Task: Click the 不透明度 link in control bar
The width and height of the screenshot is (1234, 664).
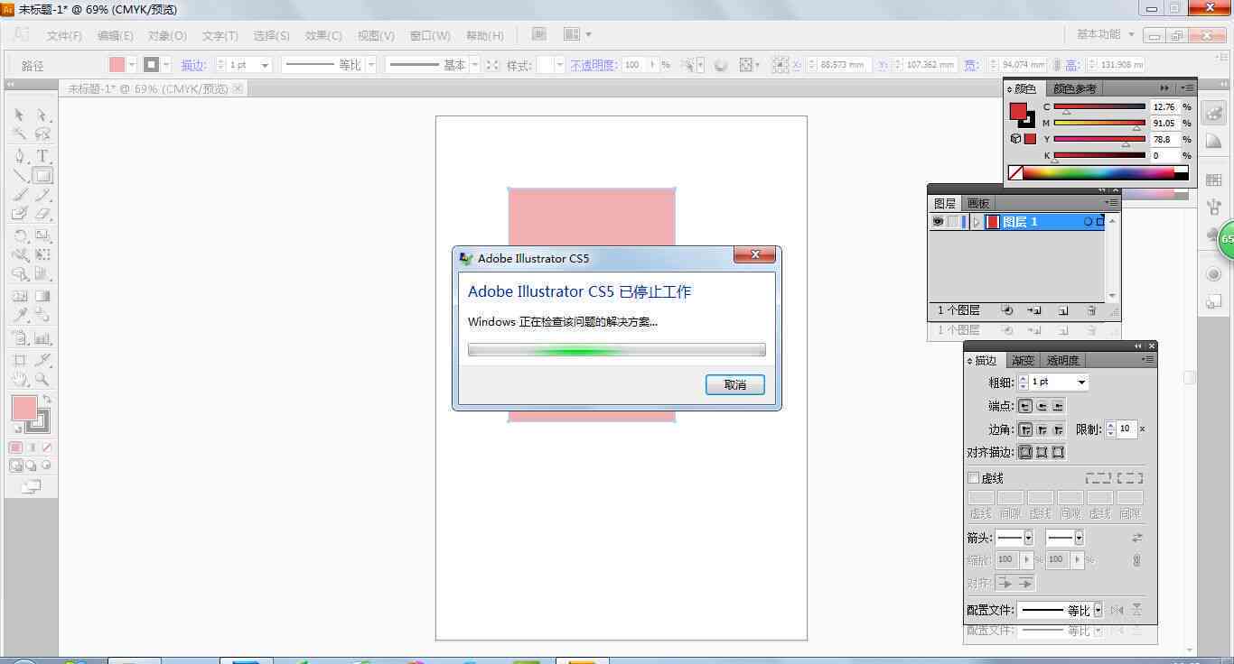Action: tap(593, 65)
